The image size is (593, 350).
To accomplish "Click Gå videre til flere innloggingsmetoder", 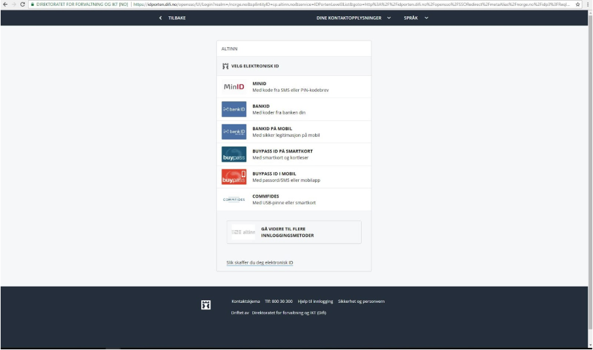I will coord(294,232).
